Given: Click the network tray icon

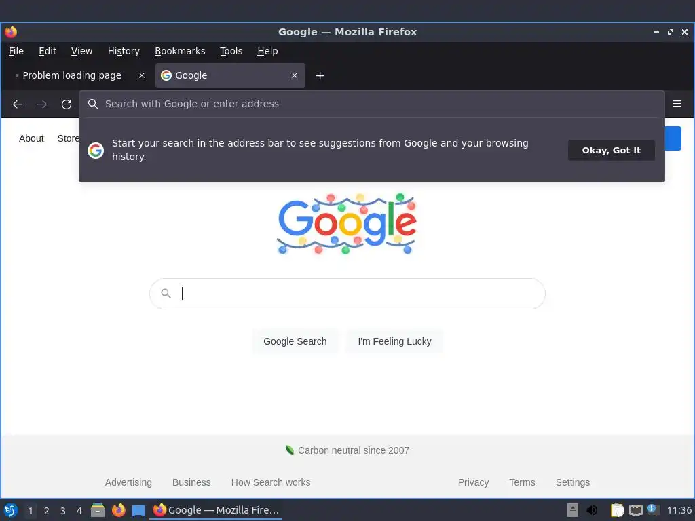Looking at the screenshot, I should pos(635,511).
